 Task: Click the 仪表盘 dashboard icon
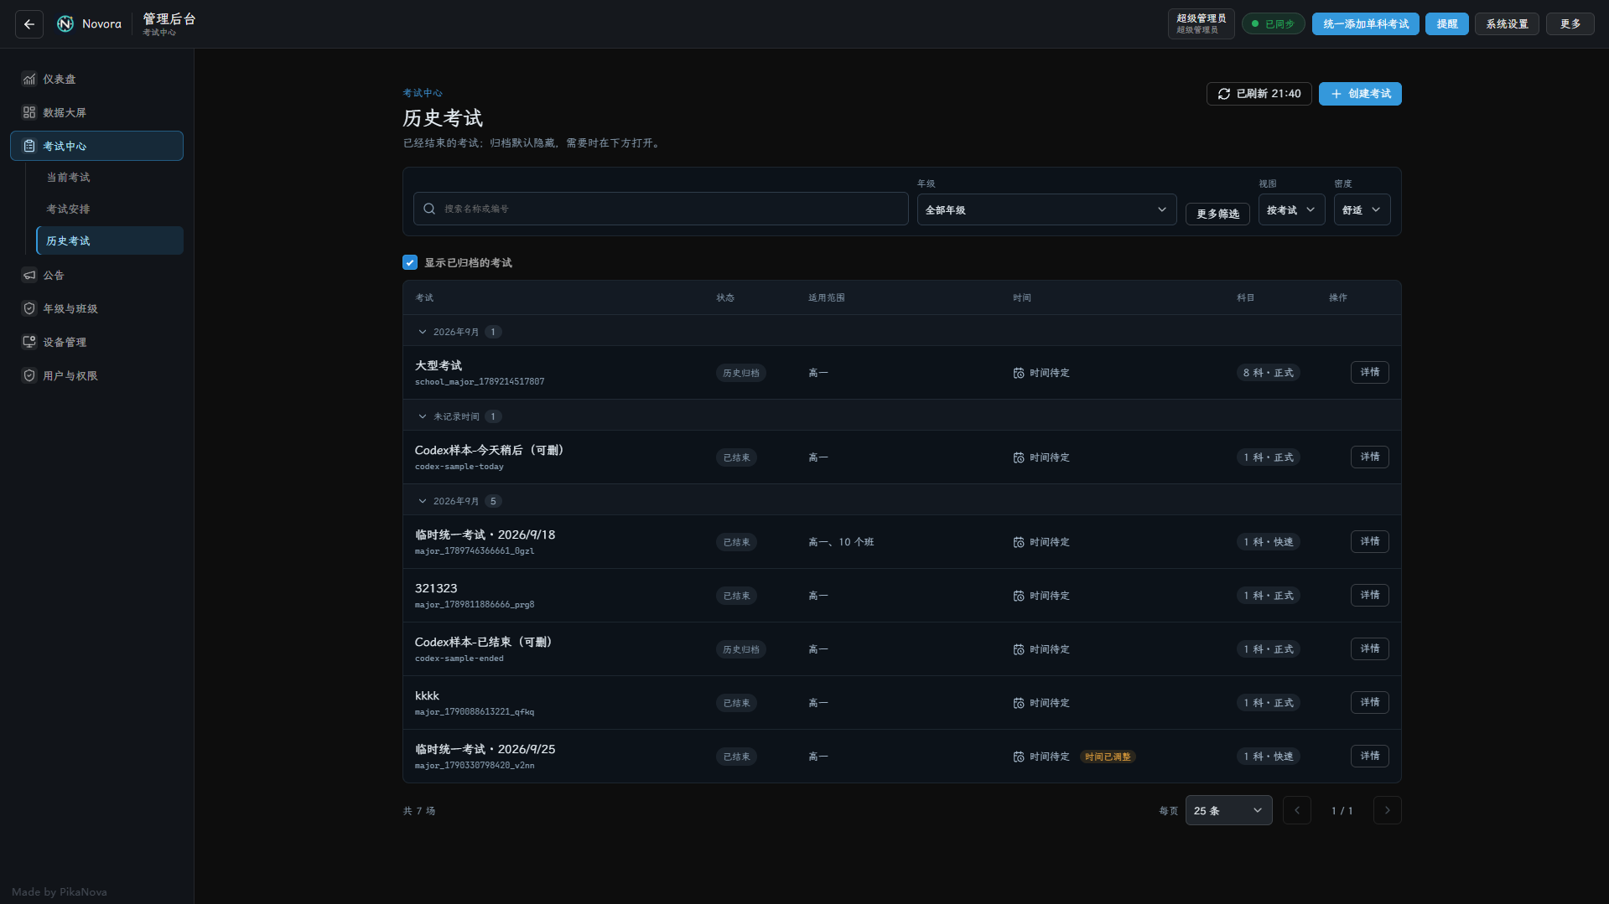tap(29, 79)
